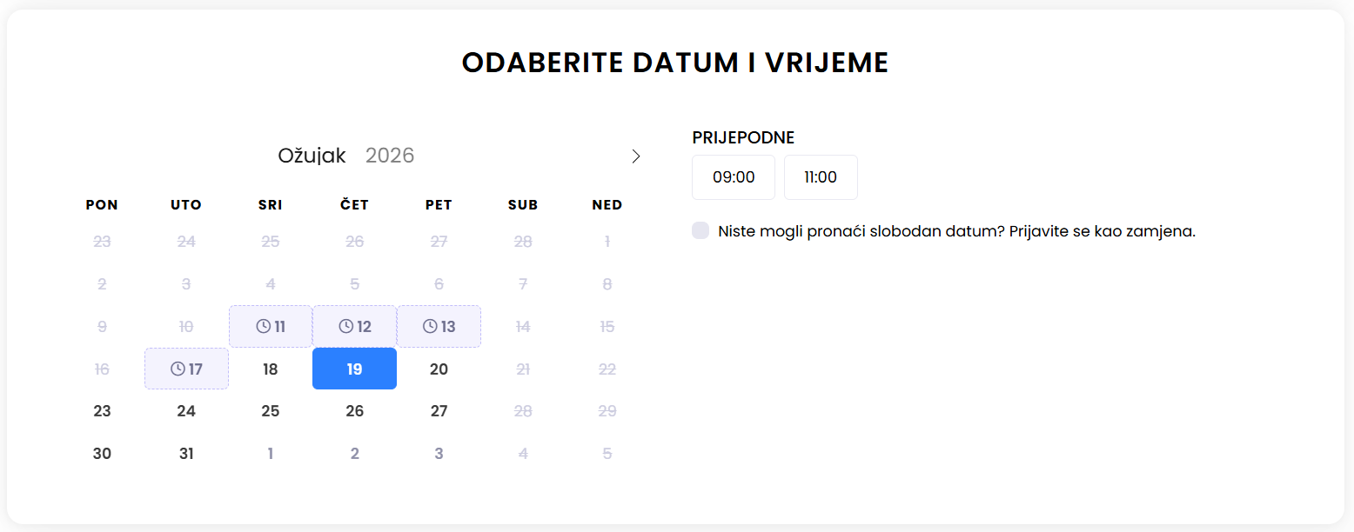This screenshot has width=1354, height=532.
Task: Select the 09:00 time slot
Action: 734,177
